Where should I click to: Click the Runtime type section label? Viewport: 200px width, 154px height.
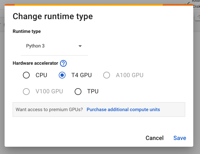27,31
